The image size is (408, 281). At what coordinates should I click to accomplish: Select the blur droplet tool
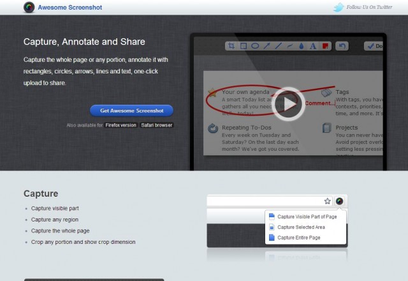[x=301, y=46]
